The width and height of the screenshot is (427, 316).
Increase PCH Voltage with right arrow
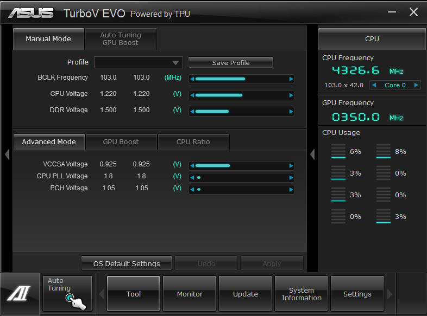click(x=291, y=190)
